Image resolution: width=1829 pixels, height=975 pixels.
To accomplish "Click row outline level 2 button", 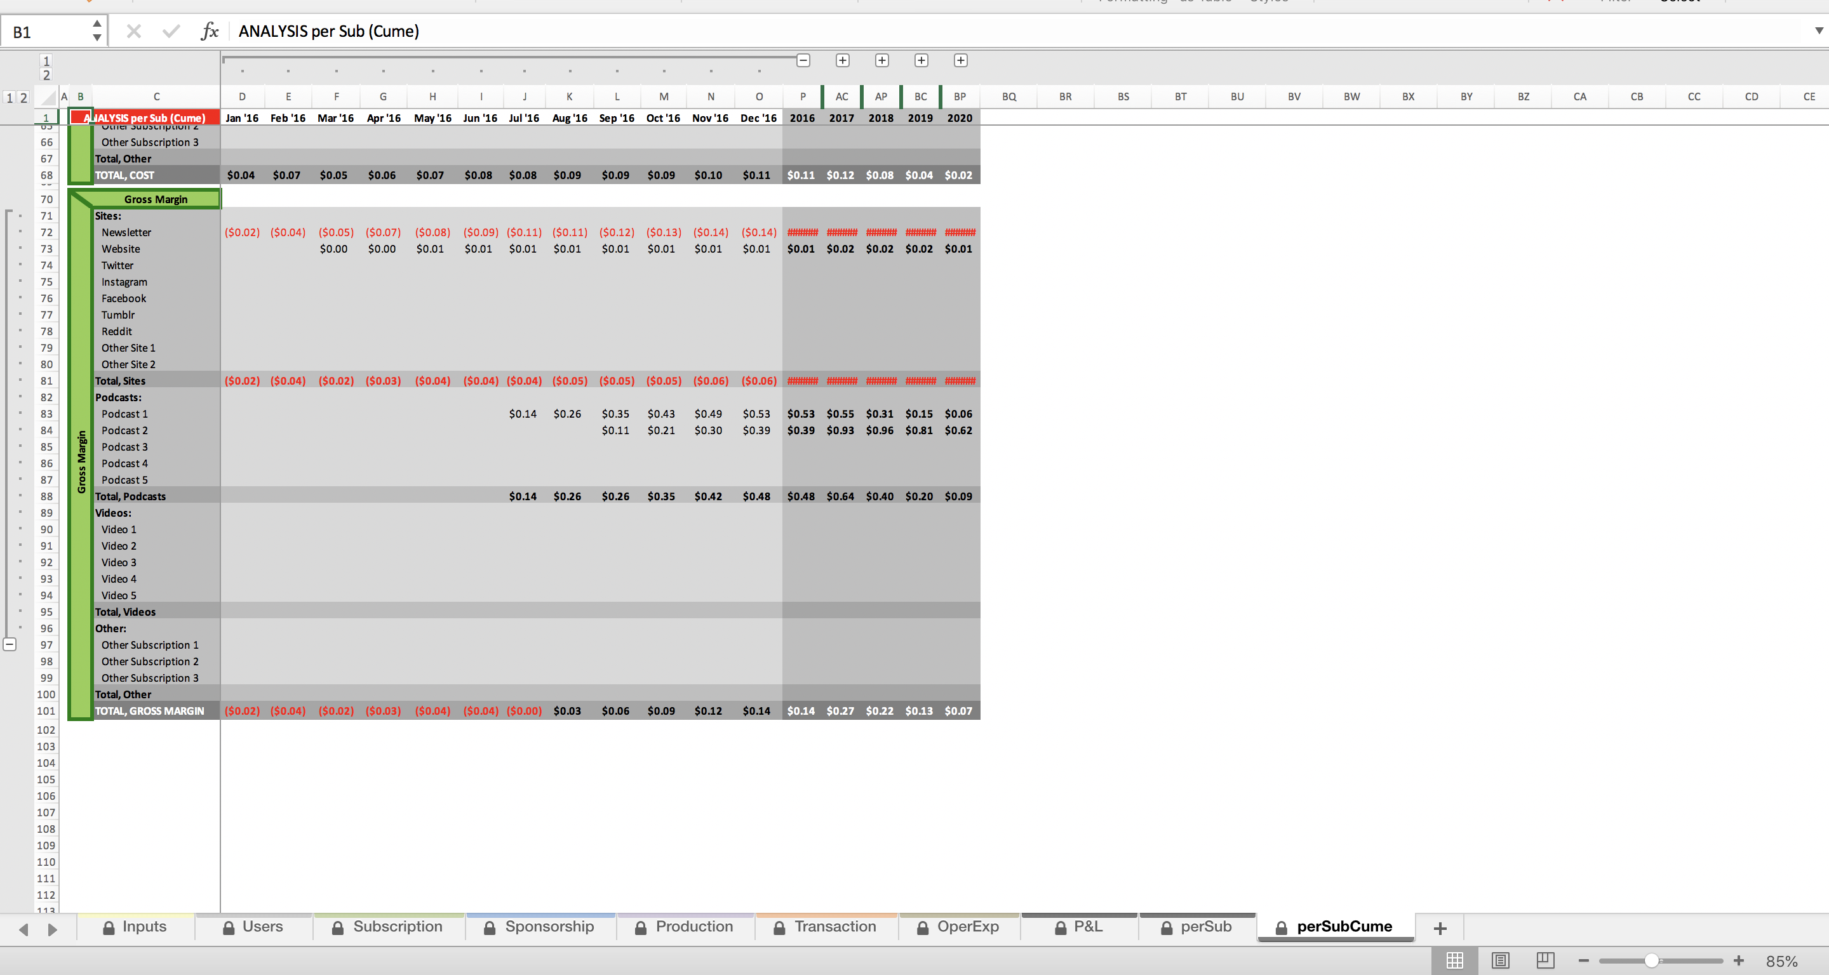I will 23,97.
